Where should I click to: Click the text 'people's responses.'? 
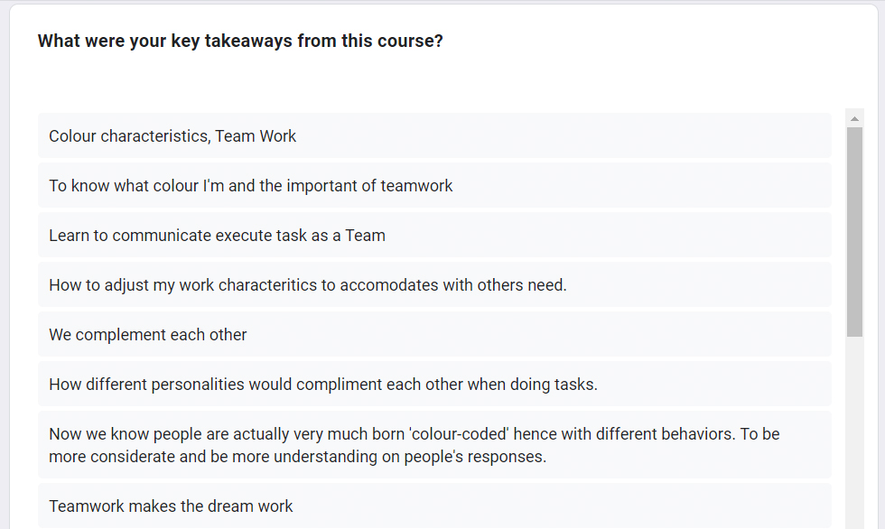pos(475,456)
